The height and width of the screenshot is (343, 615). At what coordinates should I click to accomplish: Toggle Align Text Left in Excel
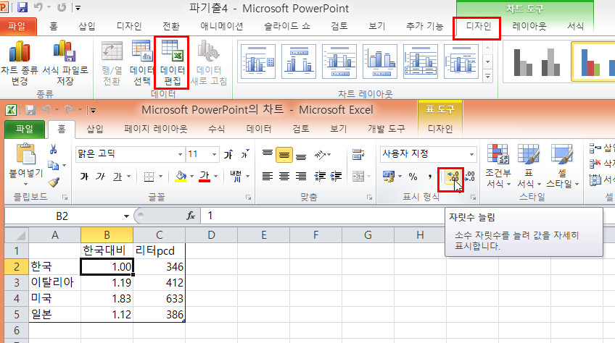coord(268,177)
